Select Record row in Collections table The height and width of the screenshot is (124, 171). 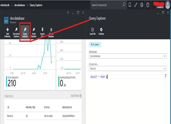[x=43, y=116]
